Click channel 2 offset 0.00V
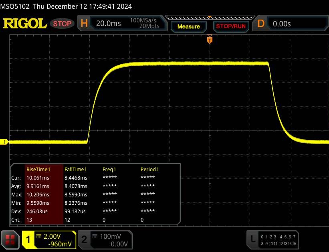Image resolution: width=329 pixels, height=252 pixels. click(119, 244)
